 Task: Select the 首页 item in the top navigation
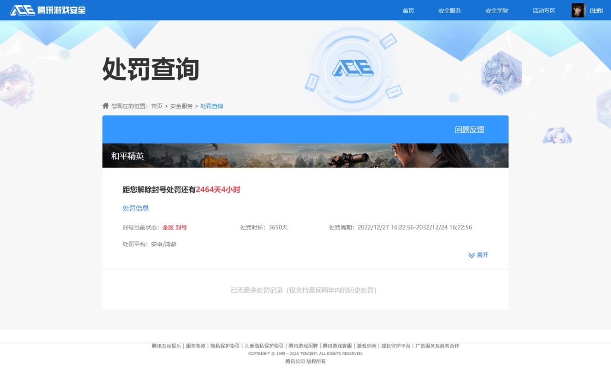click(408, 10)
